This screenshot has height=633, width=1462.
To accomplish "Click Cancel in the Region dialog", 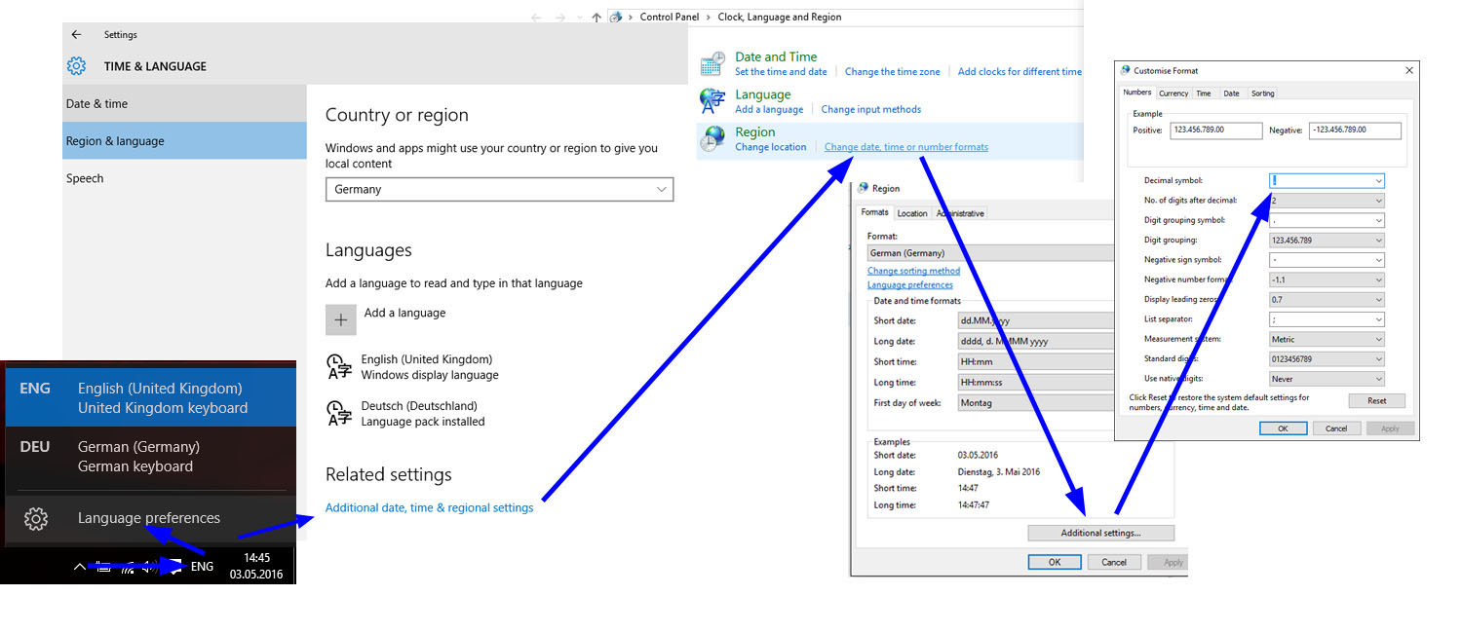I will (x=1114, y=562).
